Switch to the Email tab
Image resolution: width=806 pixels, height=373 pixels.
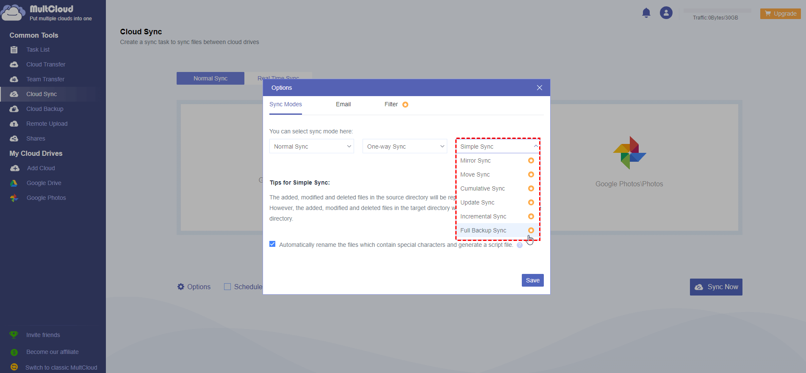coord(343,105)
